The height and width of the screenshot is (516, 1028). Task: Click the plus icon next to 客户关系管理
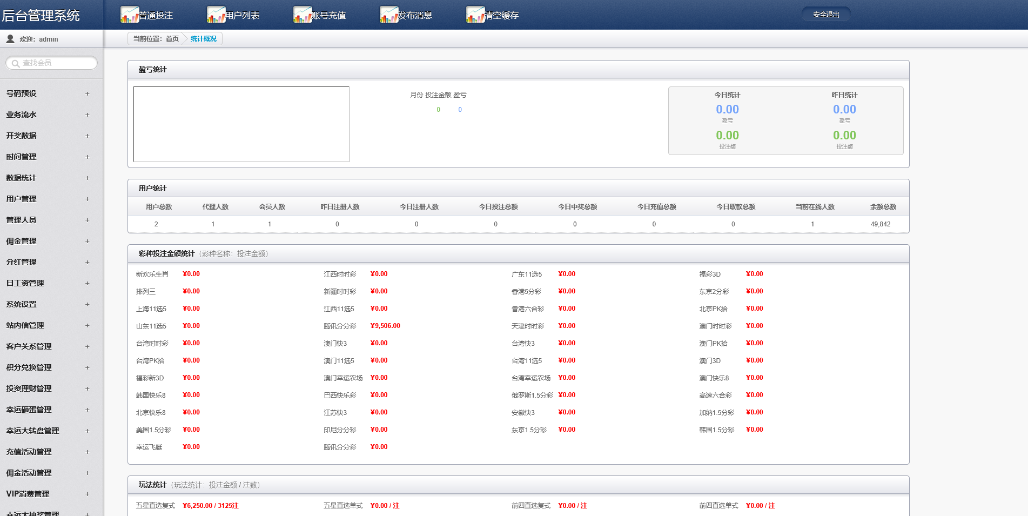click(88, 346)
